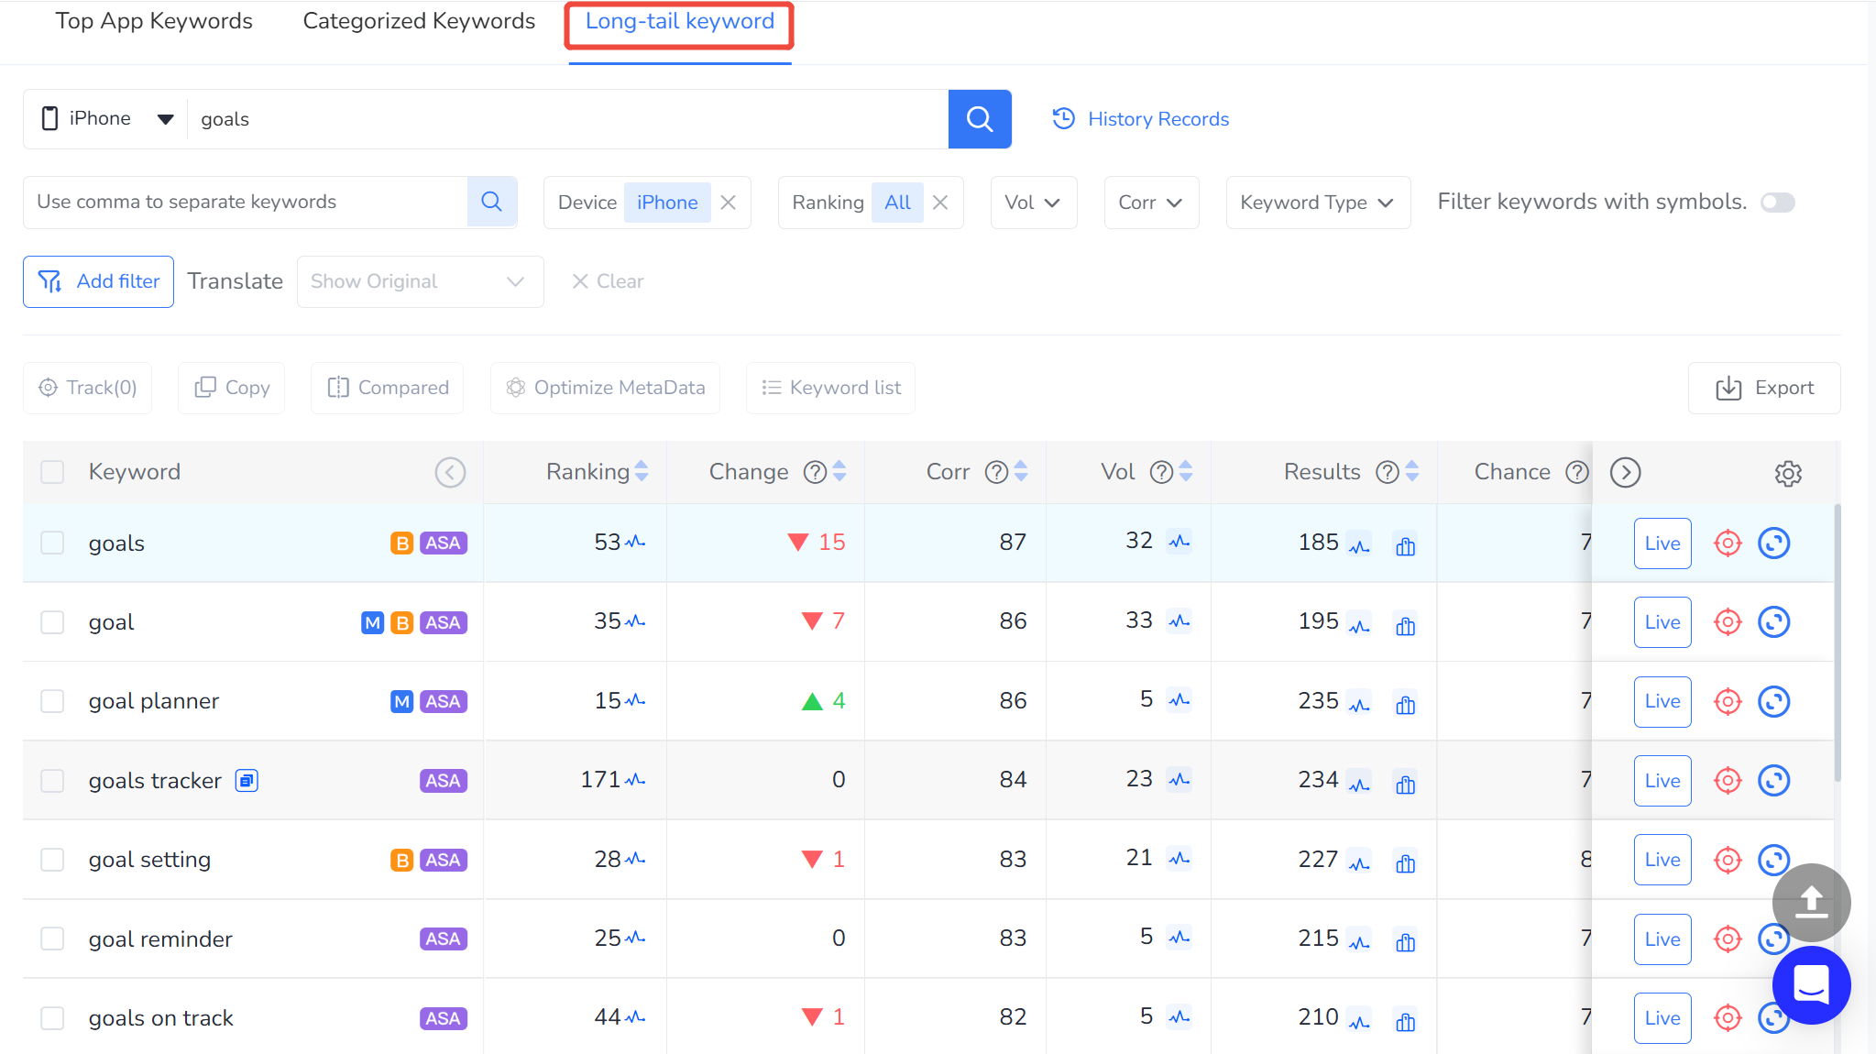Click the blue search magnifier button

(980, 119)
